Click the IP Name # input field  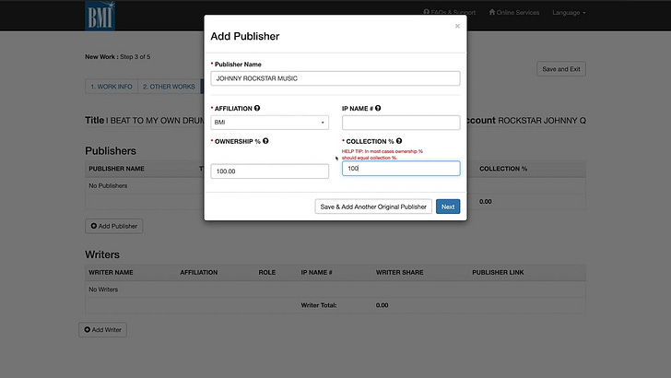tap(401, 123)
